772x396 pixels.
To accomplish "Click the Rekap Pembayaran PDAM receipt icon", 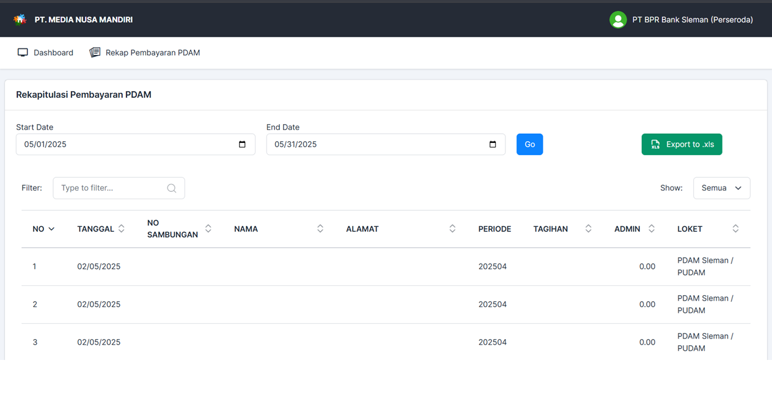I will pyautogui.click(x=95, y=52).
